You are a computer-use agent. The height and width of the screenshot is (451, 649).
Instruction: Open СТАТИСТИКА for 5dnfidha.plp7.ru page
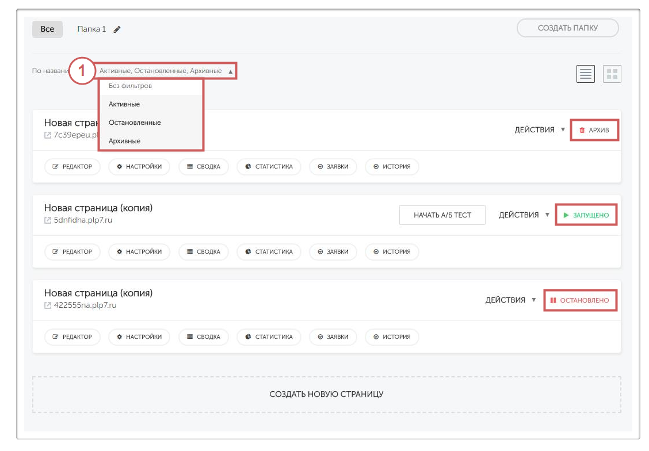268,252
